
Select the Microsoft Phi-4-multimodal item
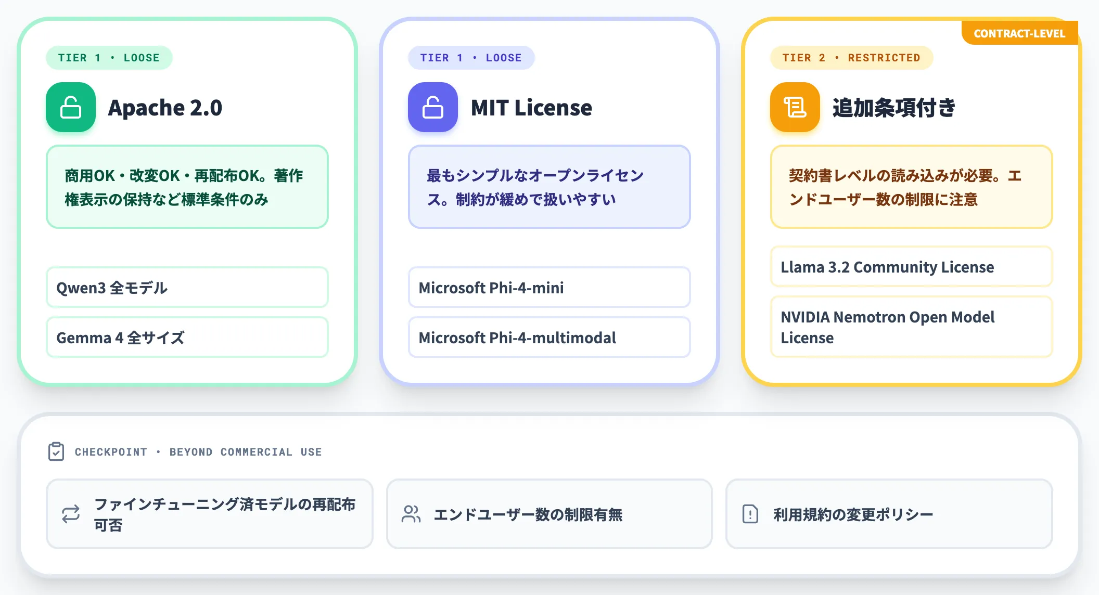549,337
